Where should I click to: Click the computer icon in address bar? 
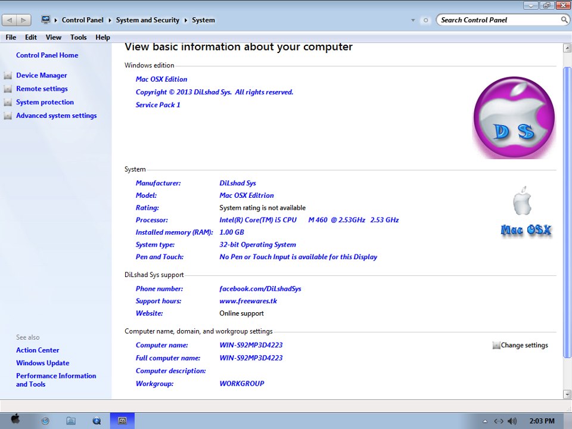pos(46,20)
